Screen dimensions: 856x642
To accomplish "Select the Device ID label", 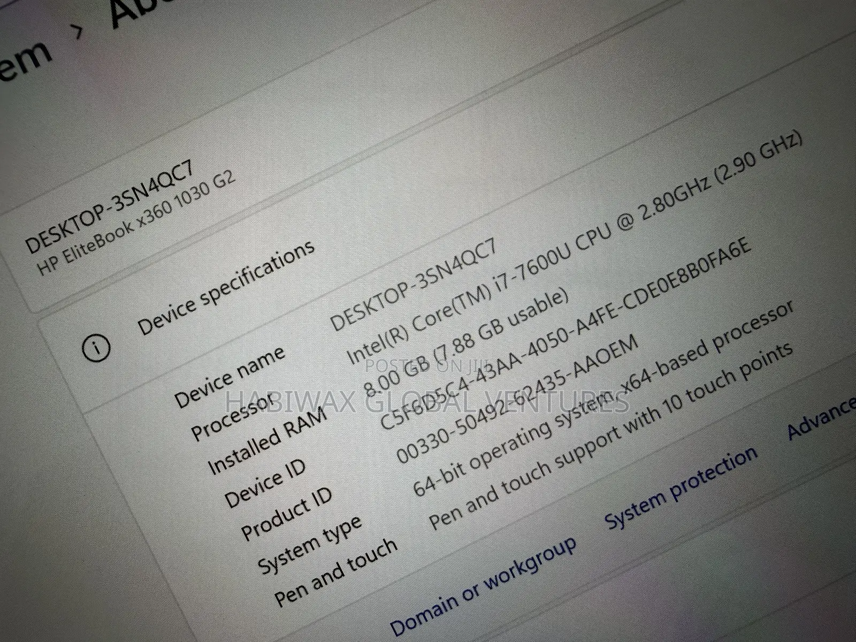I will pyautogui.click(x=265, y=483).
